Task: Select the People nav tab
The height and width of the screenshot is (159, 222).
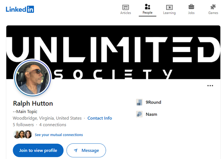Action: click(x=148, y=9)
